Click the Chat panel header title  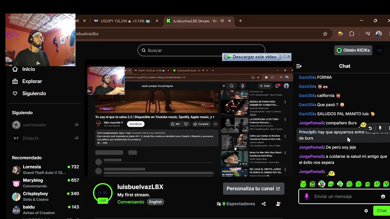345,66
